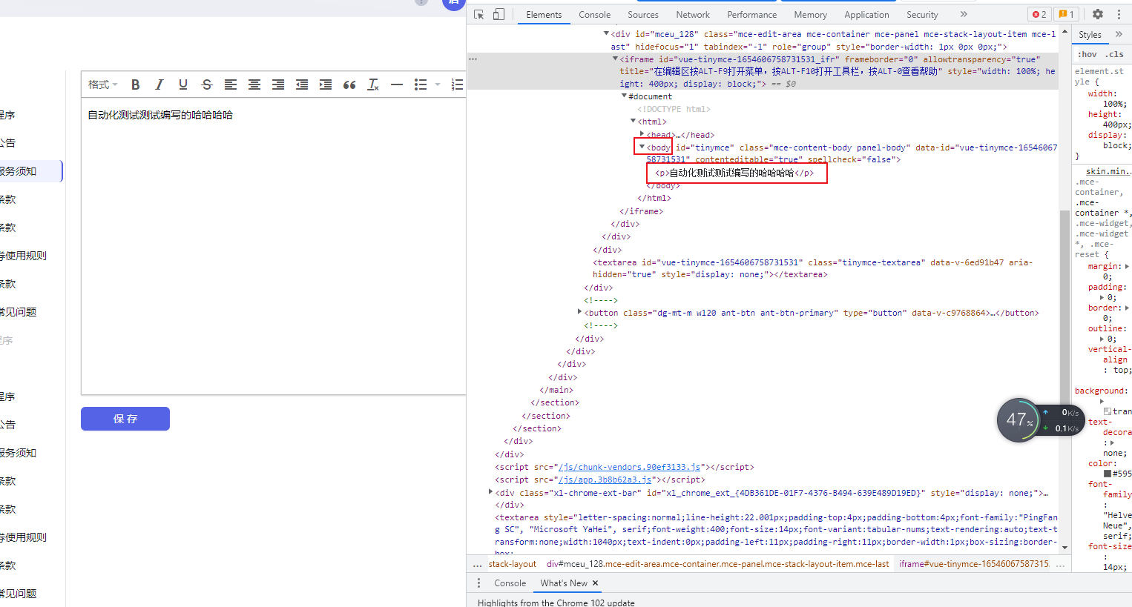Switch to the Elements tab
This screenshot has height=607, width=1132.
click(544, 14)
